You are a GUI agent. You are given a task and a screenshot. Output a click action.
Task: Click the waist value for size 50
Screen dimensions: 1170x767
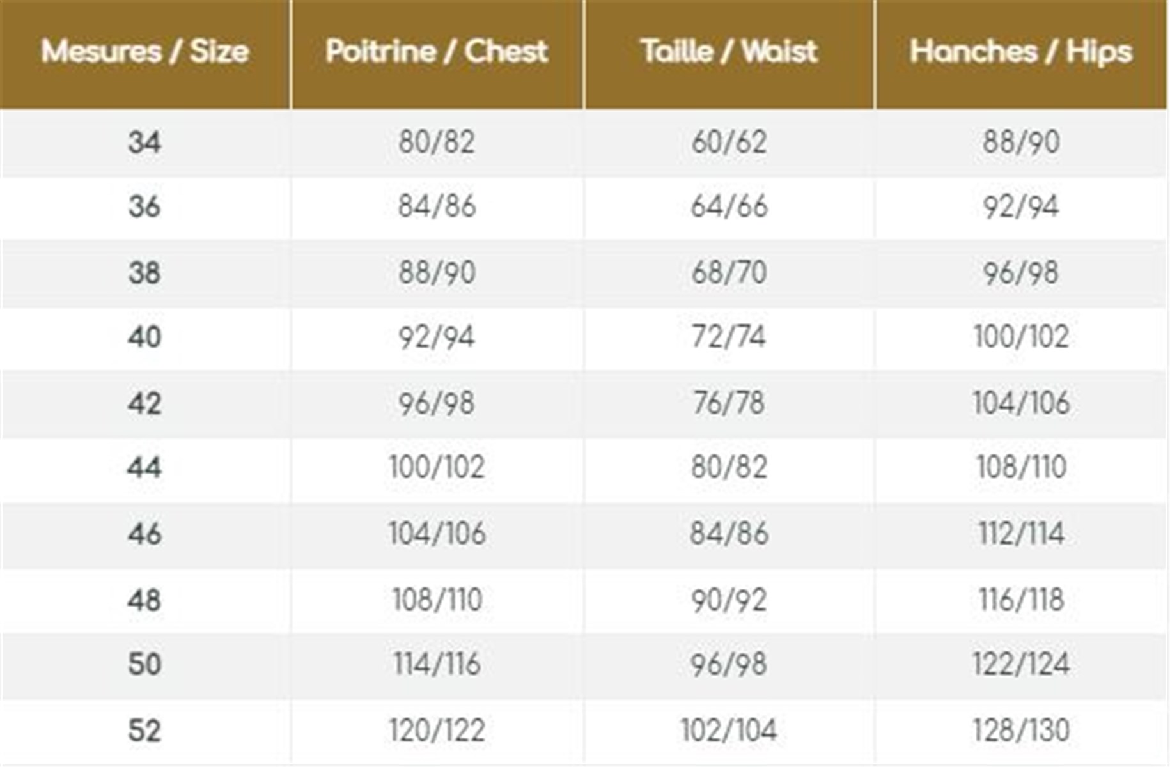[x=729, y=664]
